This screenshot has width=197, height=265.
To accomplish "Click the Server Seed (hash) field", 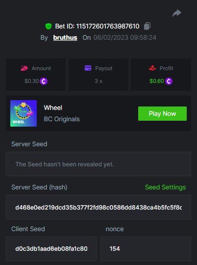I will pyautogui.click(x=98, y=207).
